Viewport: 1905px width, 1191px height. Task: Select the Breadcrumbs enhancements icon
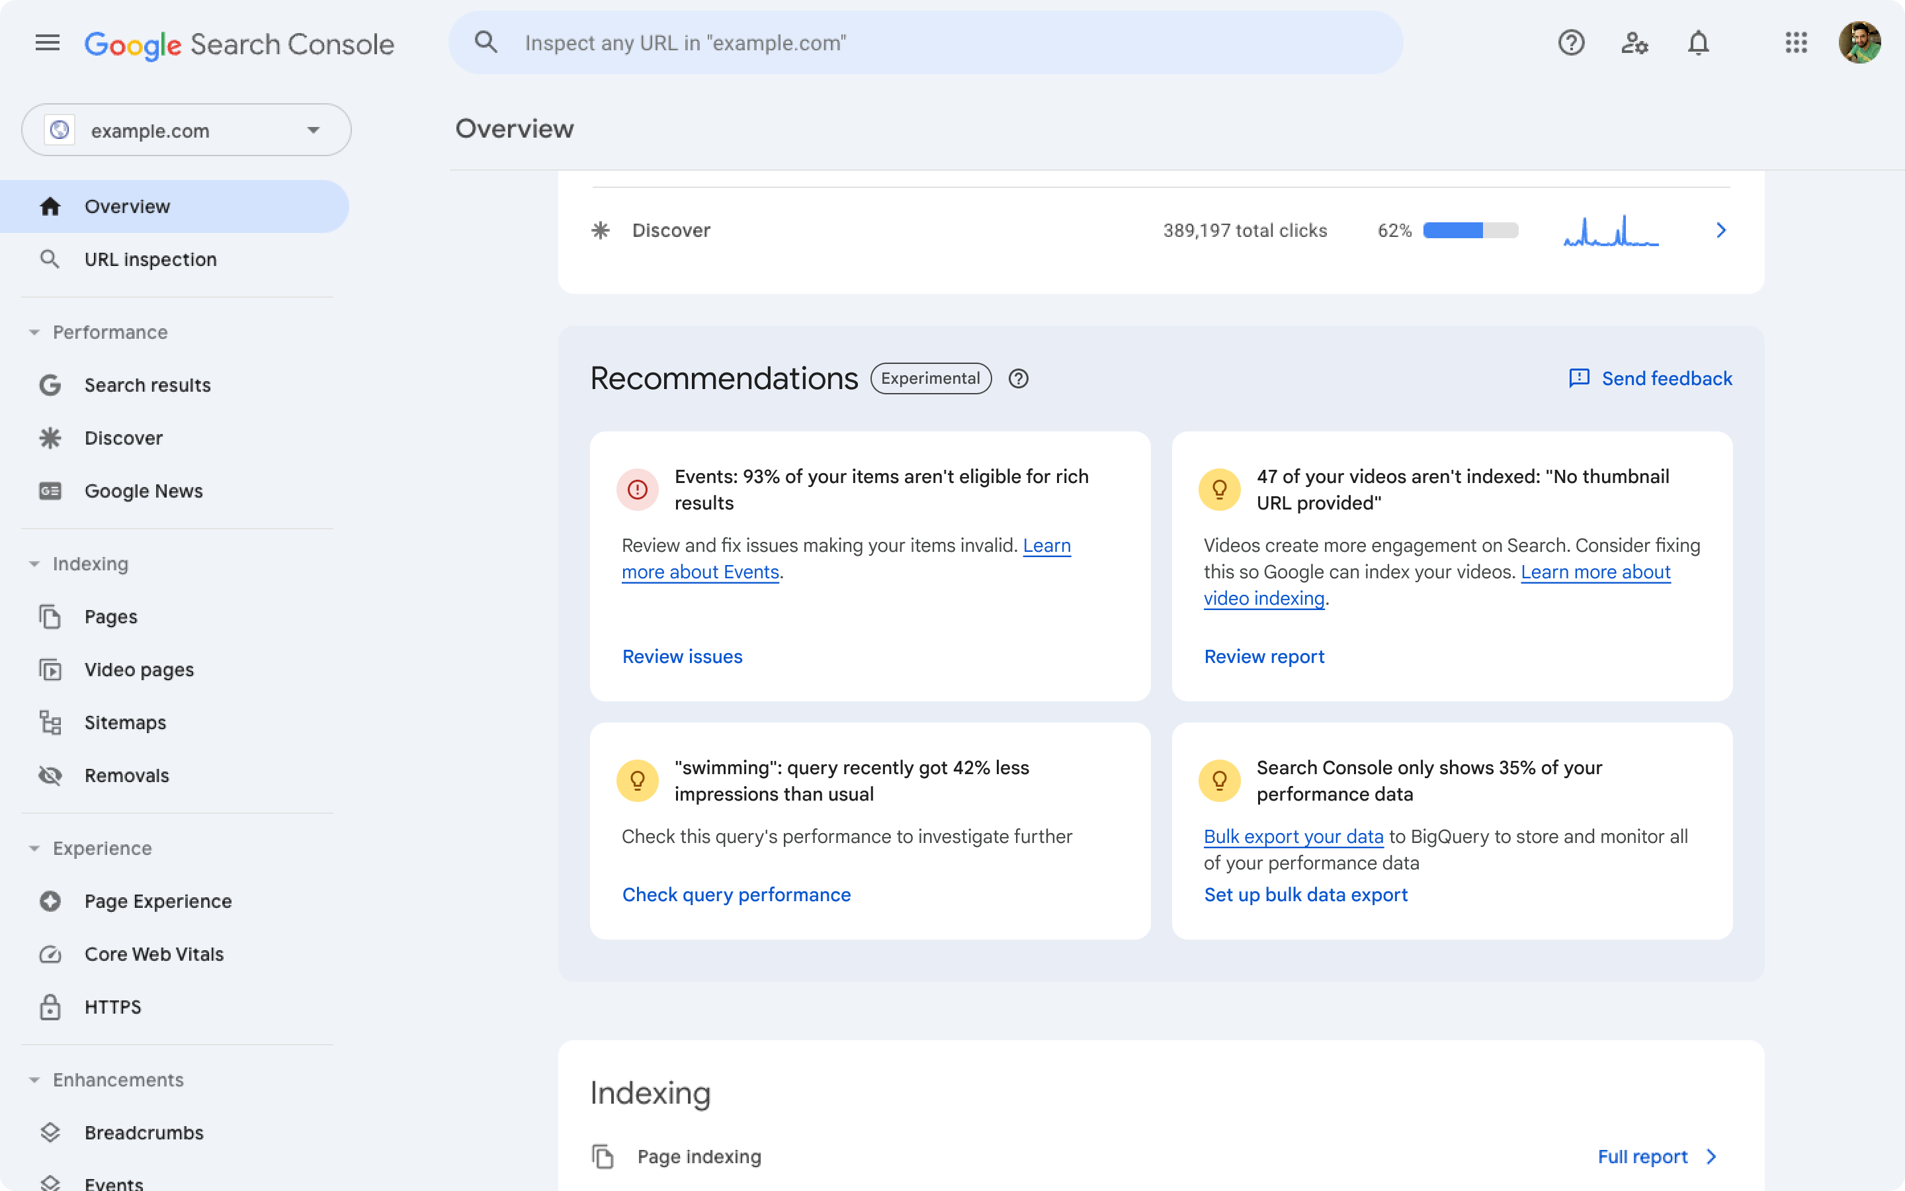pos(50,1132)
